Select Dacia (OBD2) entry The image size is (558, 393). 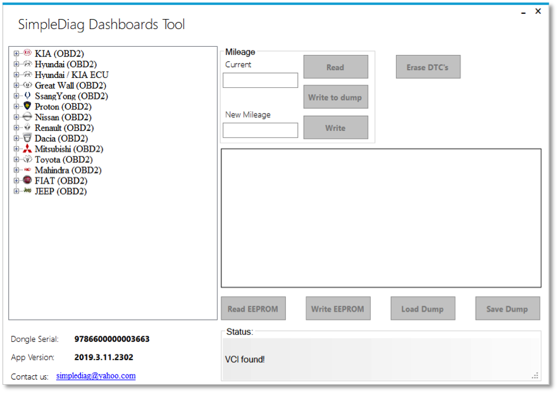61,138
